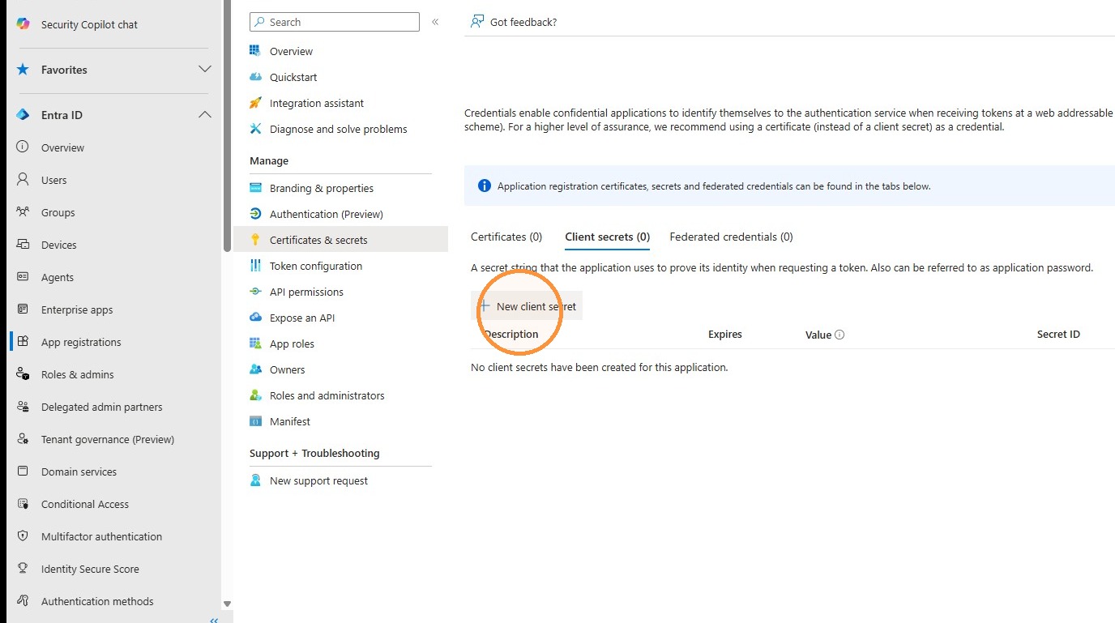The width and height of the screenshot is (1115, 623).
Task: Click the left sidebar scrollbar thumb
Action: (227, 126)
